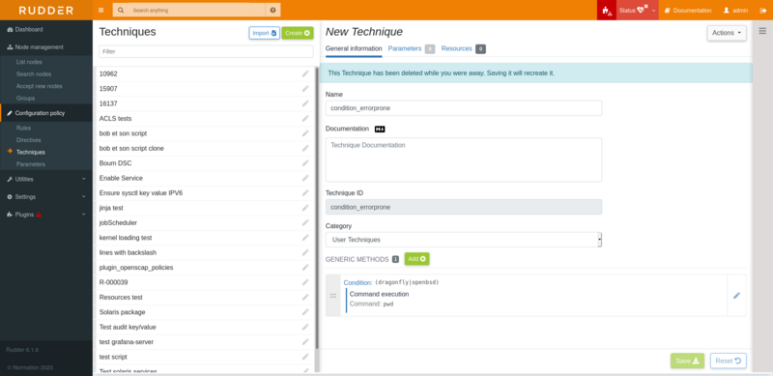Expand the Status dropdown in top bar
The image size is (773, 376).
637,11
